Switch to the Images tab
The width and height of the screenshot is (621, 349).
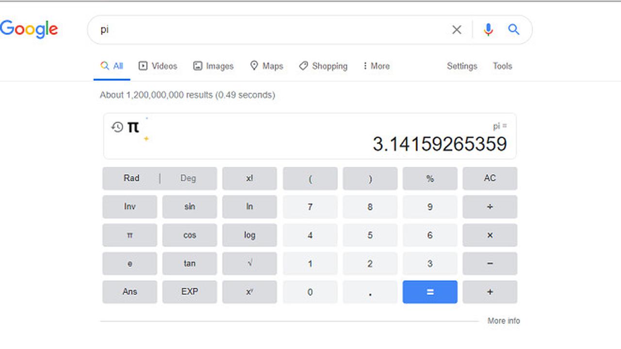[x=213, y=66]
